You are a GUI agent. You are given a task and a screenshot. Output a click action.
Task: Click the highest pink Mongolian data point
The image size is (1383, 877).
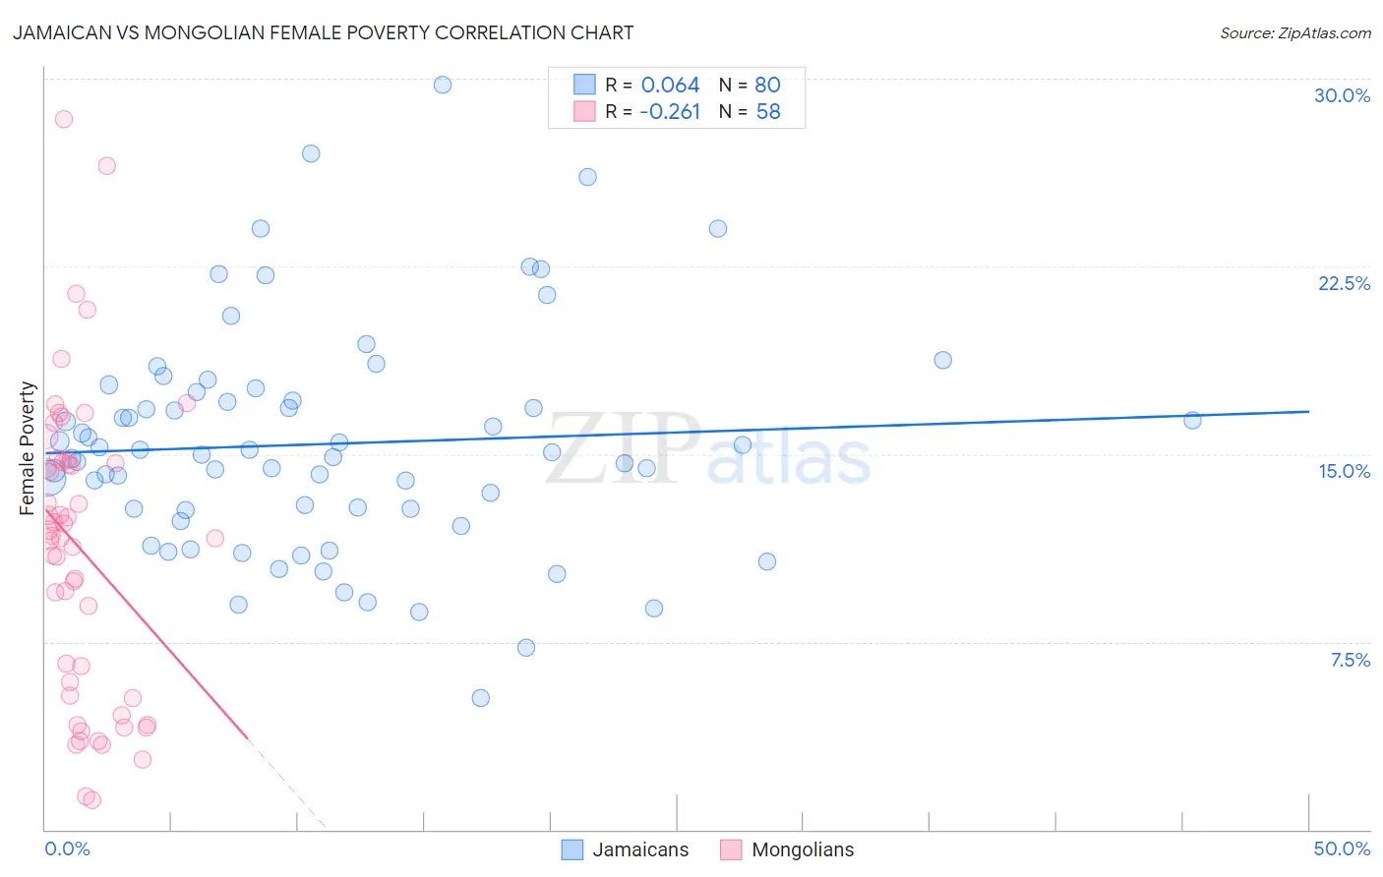point(64,119)
